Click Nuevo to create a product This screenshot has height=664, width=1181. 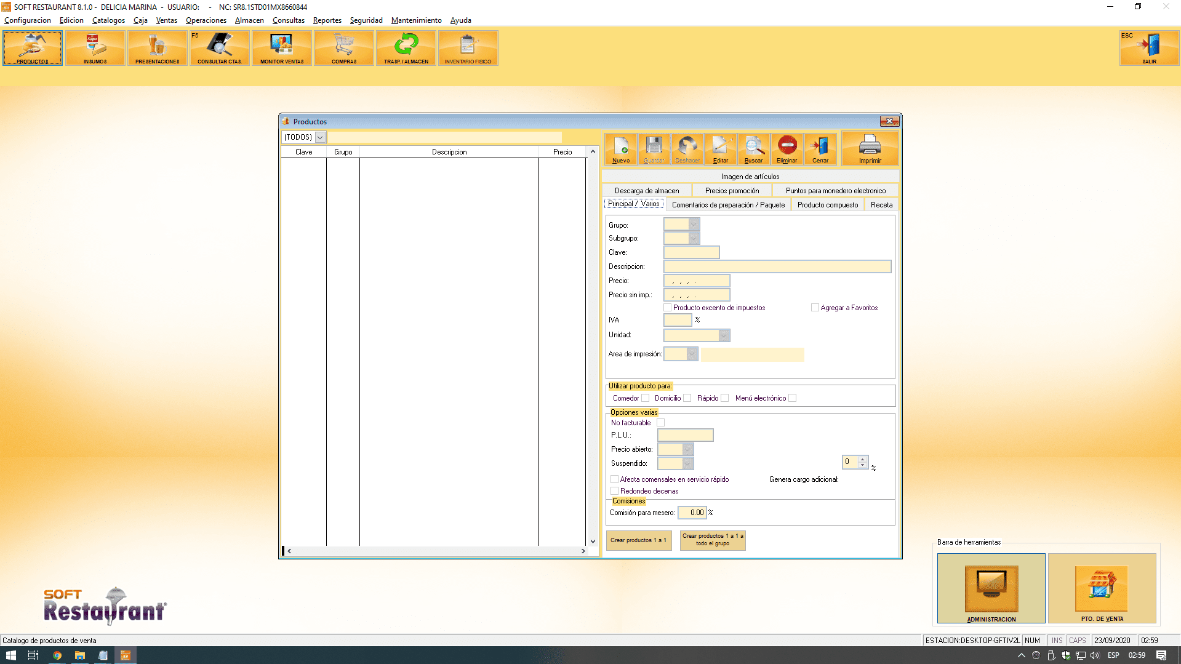(x=621, y=150)
